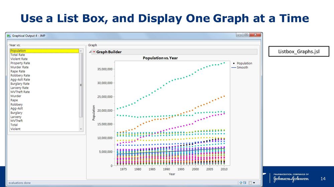334x187 pixels.
Task: Click the 2010 x-axis tick label
Action: tap(224, 169)
